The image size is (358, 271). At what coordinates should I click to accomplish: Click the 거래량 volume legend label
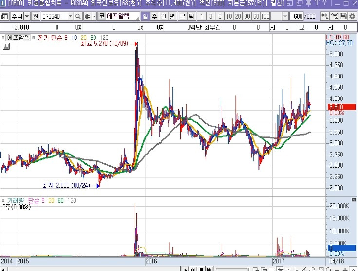click(x=16, y=201)
